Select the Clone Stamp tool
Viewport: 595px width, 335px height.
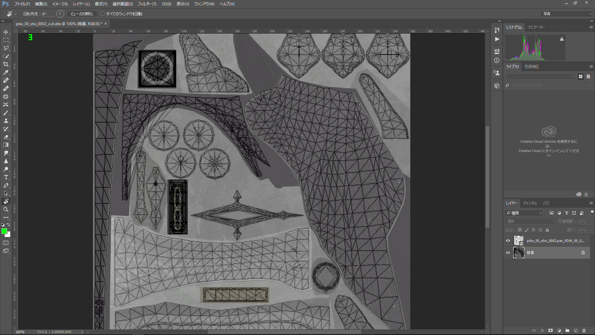pyautogui.click(x=6, y=121)
